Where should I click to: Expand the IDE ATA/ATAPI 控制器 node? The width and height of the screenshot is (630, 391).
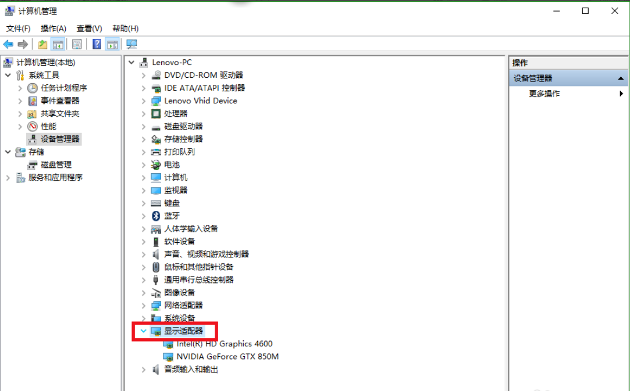144,88
